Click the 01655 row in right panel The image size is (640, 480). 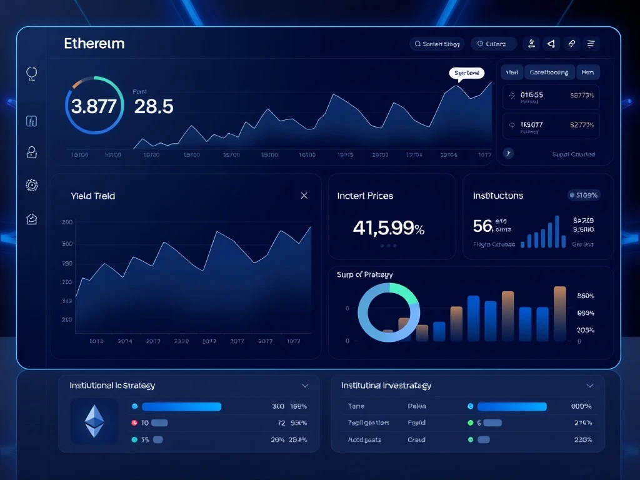[551, 97]
